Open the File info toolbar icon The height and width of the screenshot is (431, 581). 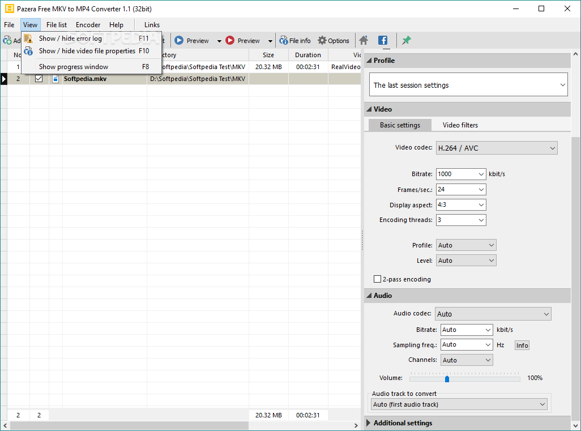click(x=284, y=40)
